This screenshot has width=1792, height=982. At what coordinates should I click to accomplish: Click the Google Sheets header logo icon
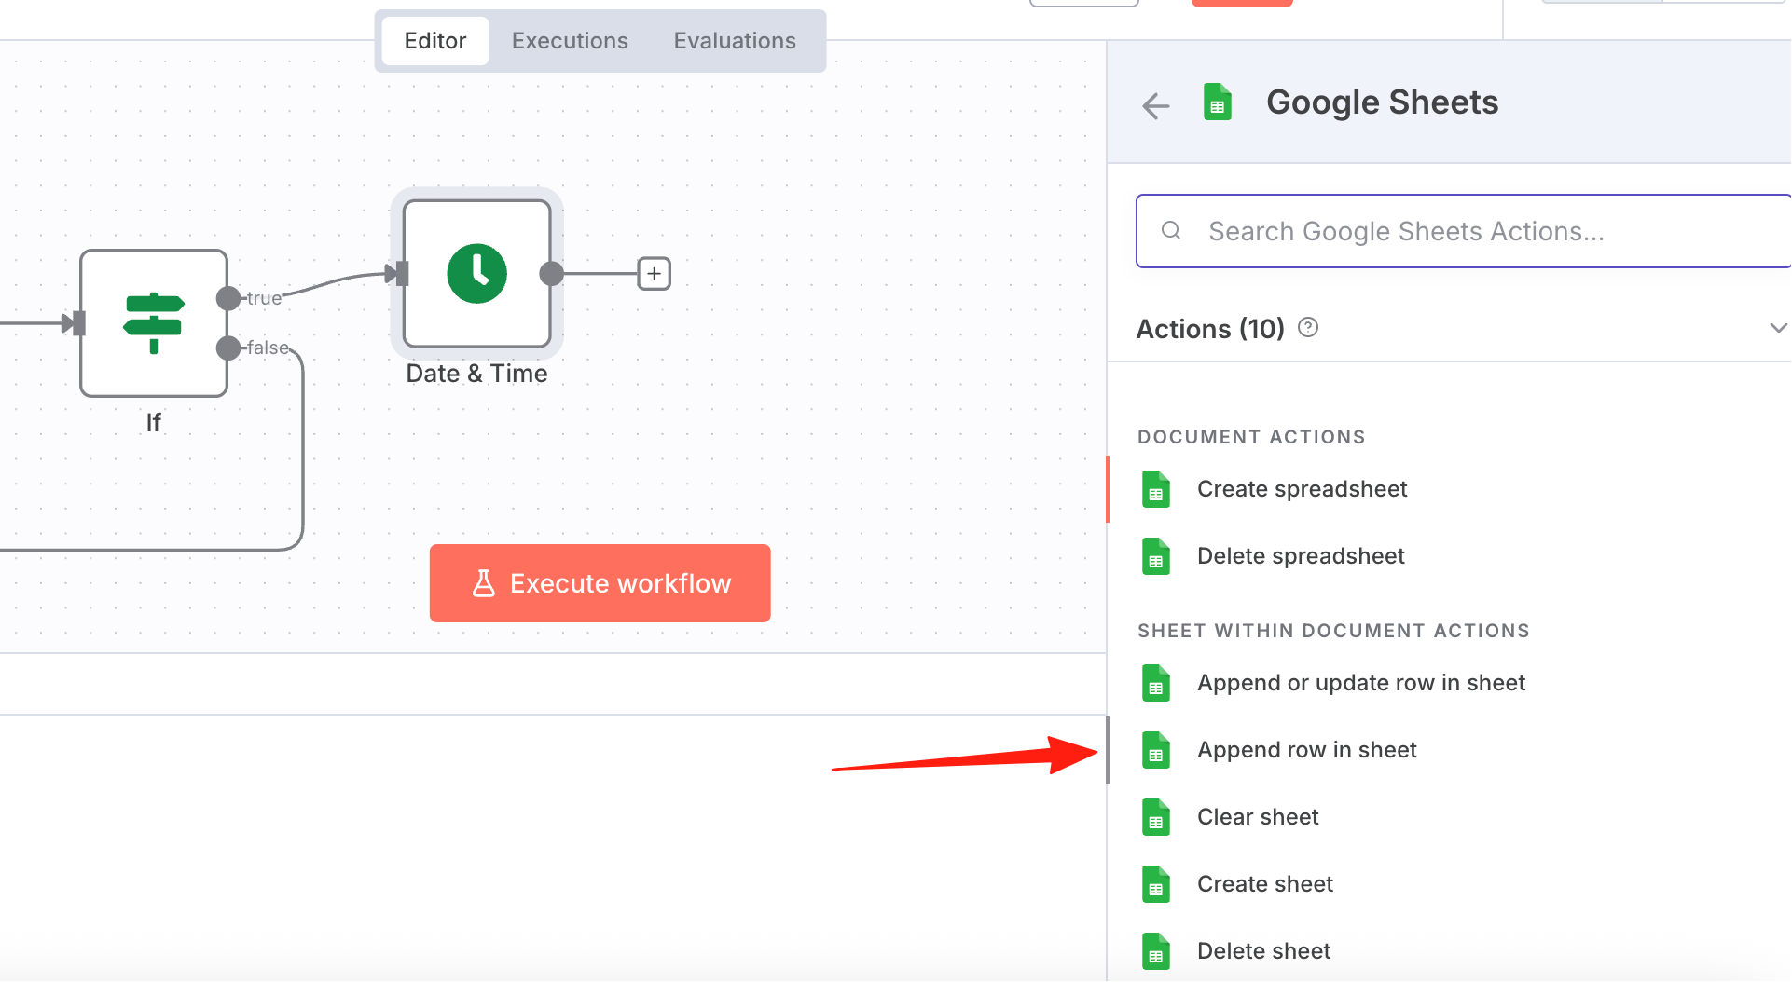(1217, 102)
